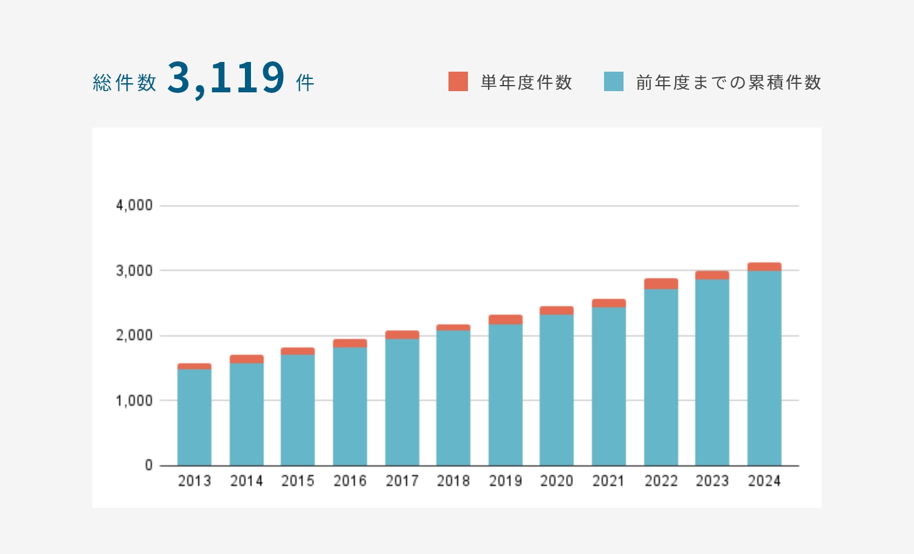Select the 2016 bar in chart
The width and height of the screenshot is (914, 554).
coord(350,402)
